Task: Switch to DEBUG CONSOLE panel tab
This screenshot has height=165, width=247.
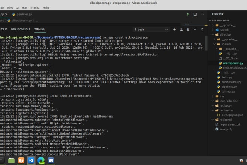Action: (x=21, y=30)
